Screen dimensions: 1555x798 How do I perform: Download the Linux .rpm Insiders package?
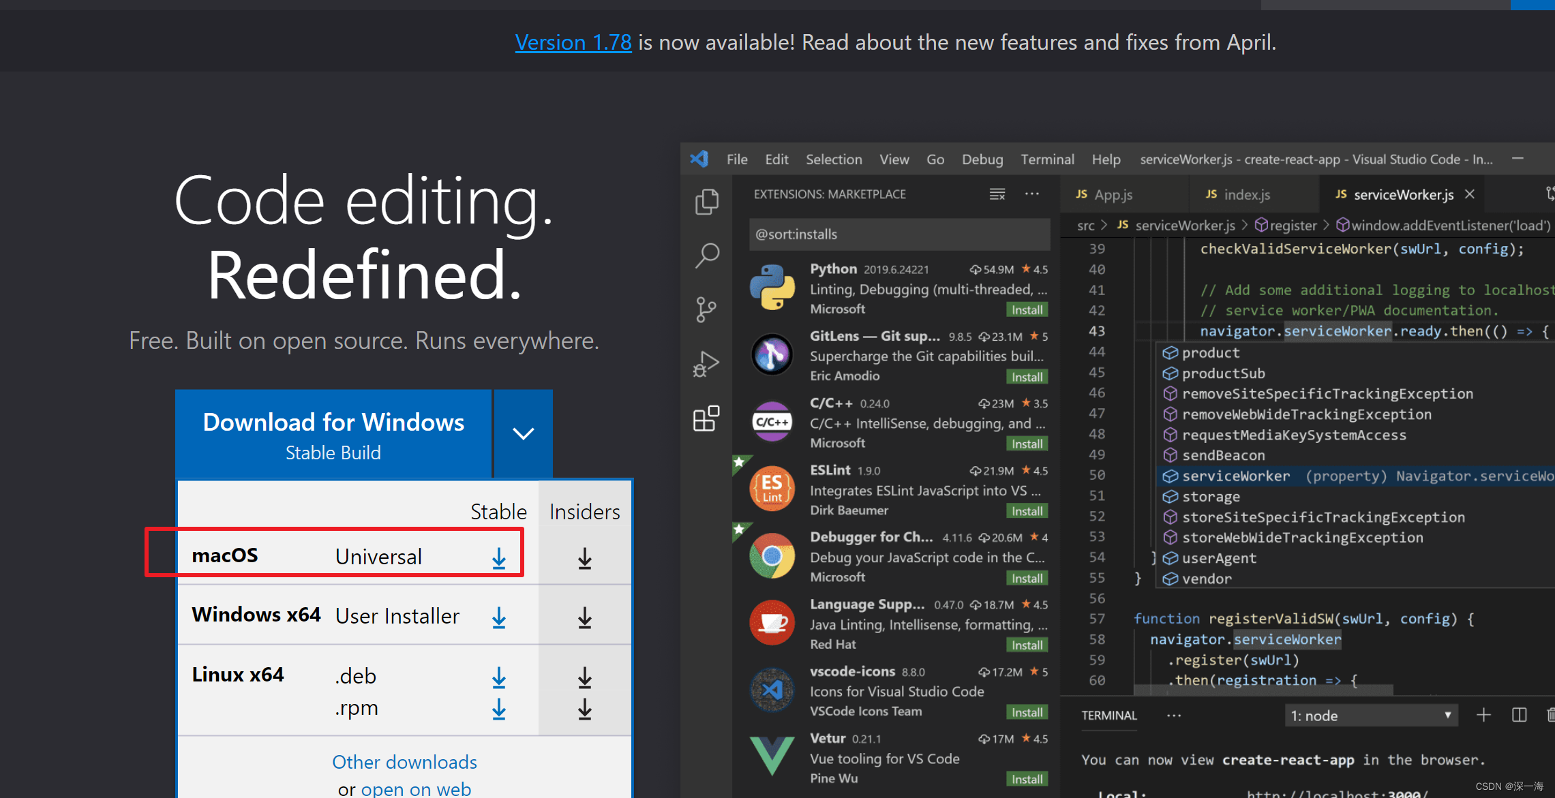pos(584,709)
